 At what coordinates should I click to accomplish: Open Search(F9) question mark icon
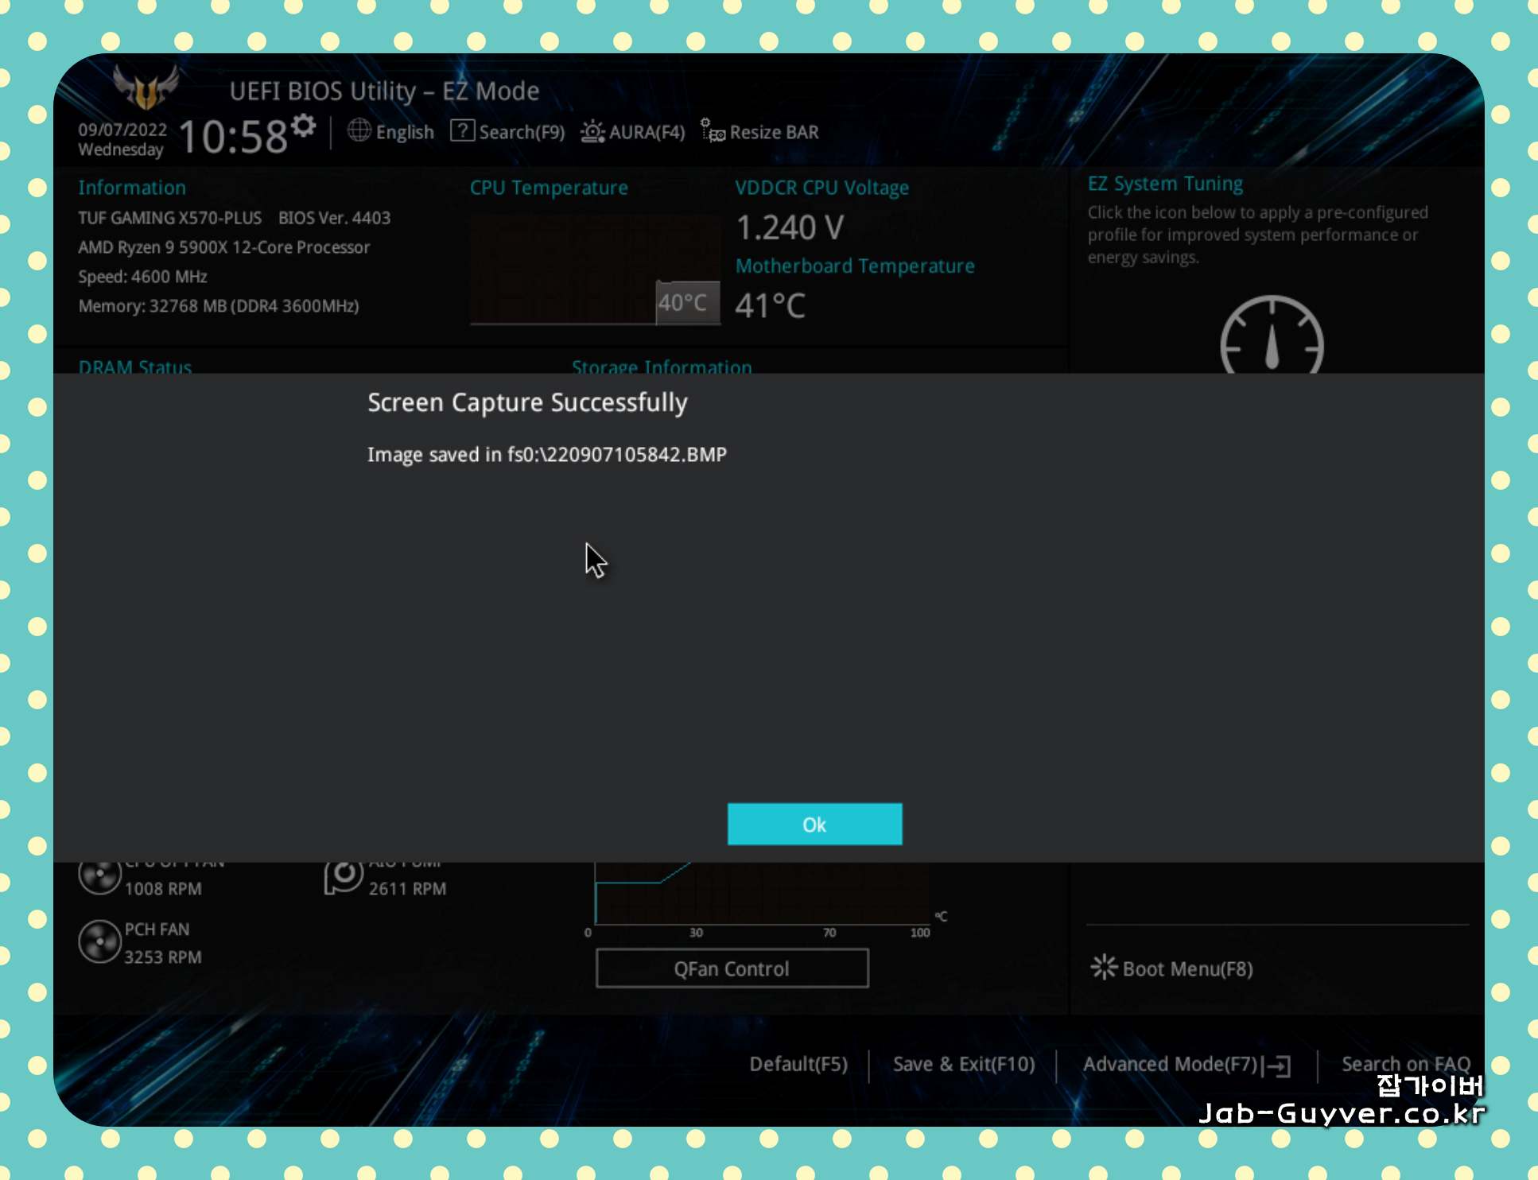[462, 130]
